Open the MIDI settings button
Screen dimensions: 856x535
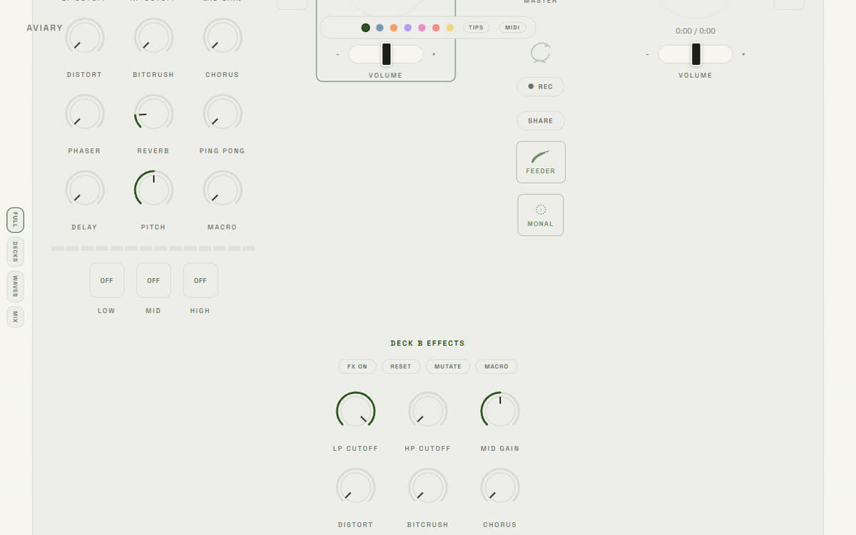[512, 28]
